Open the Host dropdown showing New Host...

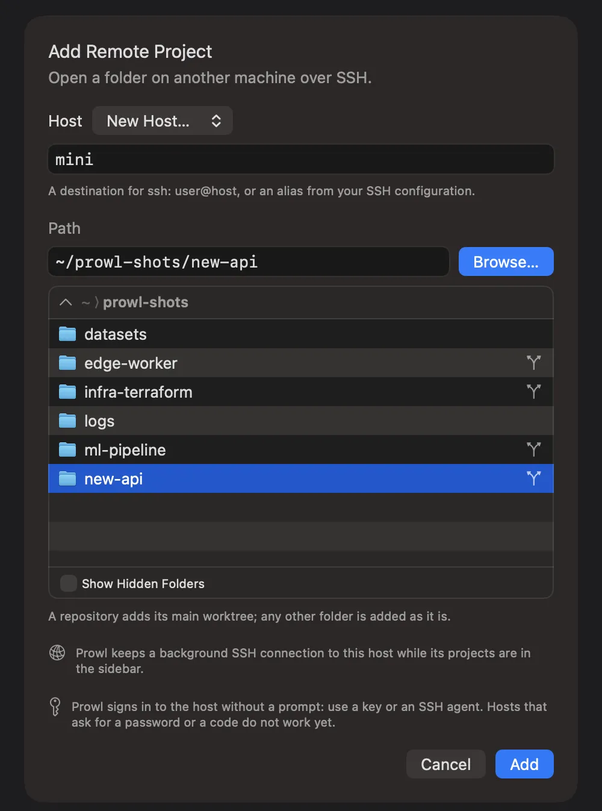[x=163, y=121]
